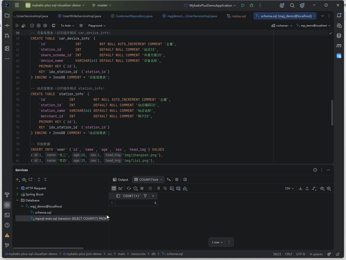Open the query history clock icon in the editor toolbar

32,25
